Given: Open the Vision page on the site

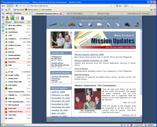Looking at the screenshot, I should (x=53, y=26).
